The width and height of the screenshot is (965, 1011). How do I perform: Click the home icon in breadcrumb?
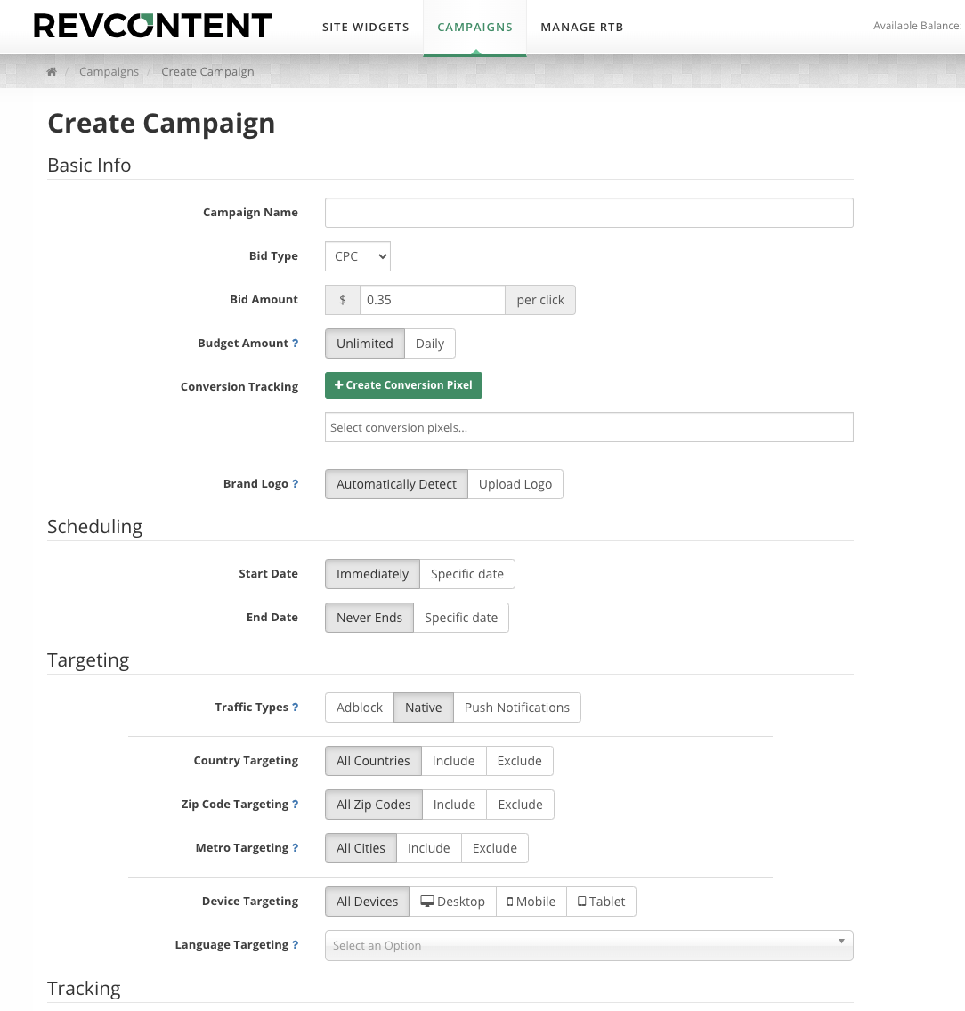(52, 72)
